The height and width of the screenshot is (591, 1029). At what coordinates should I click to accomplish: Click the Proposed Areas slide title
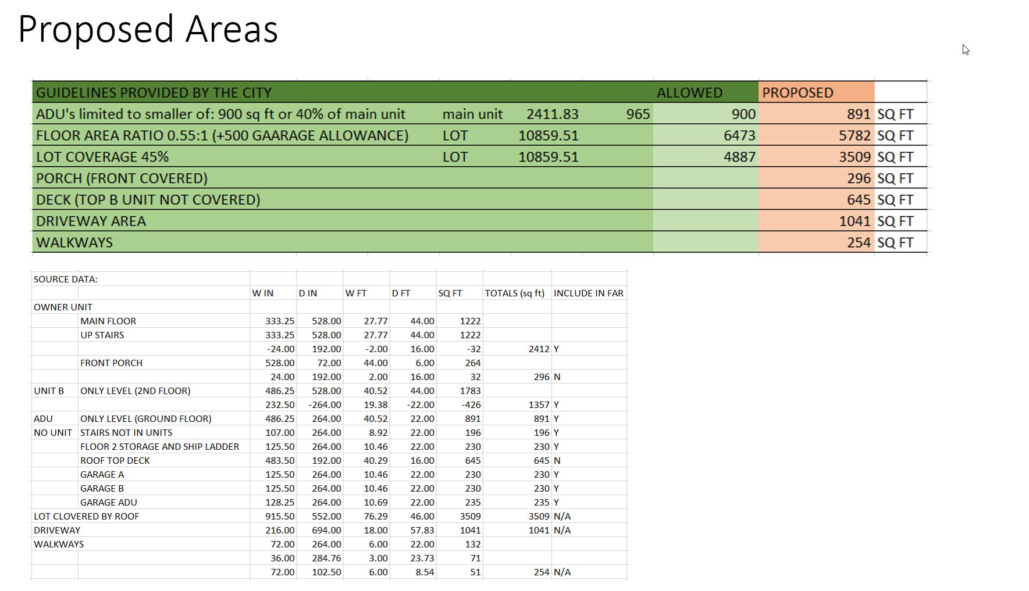[x=148, y=29]
